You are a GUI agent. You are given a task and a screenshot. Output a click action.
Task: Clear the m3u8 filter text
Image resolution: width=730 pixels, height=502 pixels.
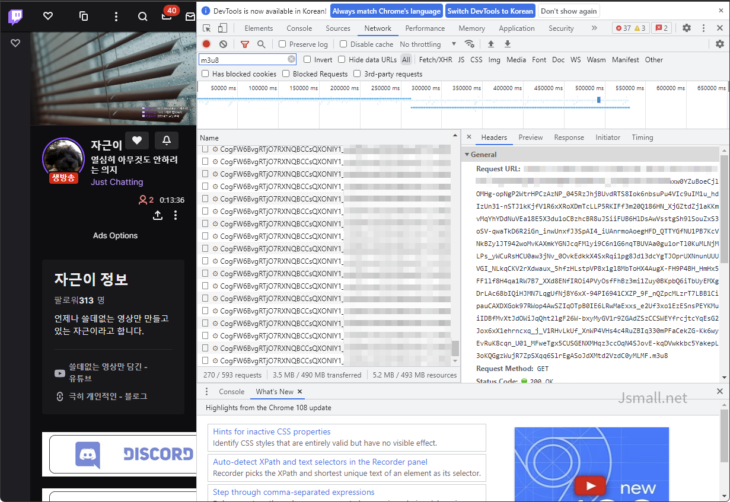[292, 59]
